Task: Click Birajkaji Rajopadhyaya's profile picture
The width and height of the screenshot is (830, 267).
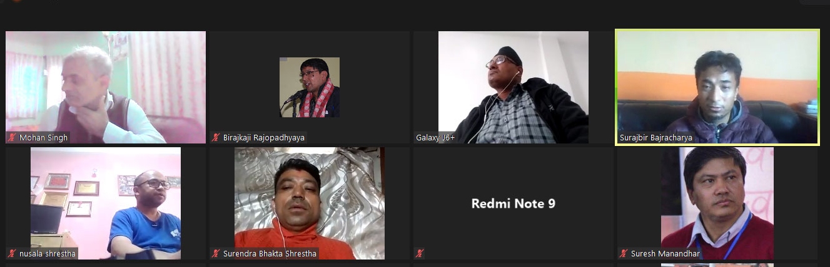Action: coord(310,87)
